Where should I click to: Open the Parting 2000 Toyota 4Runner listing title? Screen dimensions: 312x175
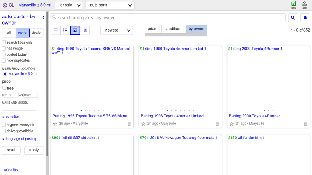254,116
